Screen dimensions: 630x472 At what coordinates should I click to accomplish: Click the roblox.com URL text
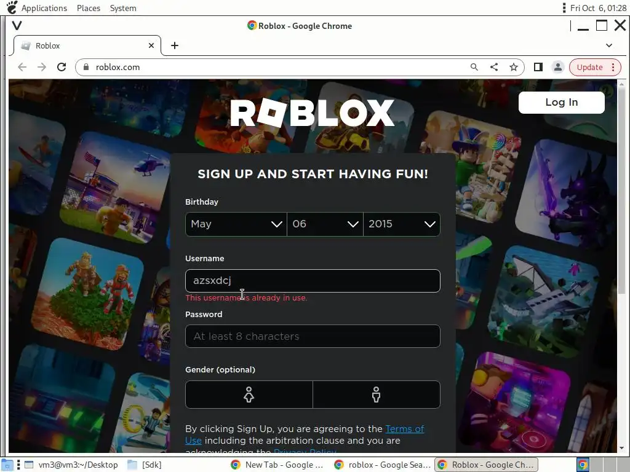(x=118, y=67)
